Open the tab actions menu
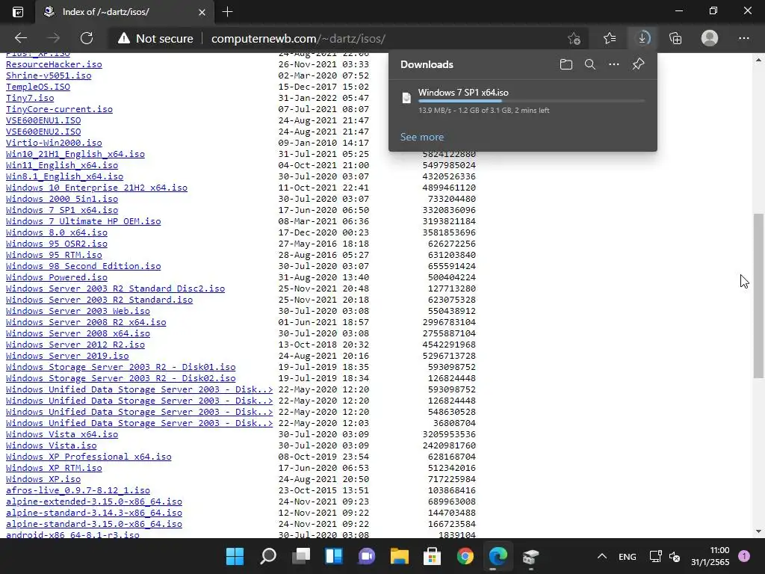765x574 pixels. tap(18, 12)
